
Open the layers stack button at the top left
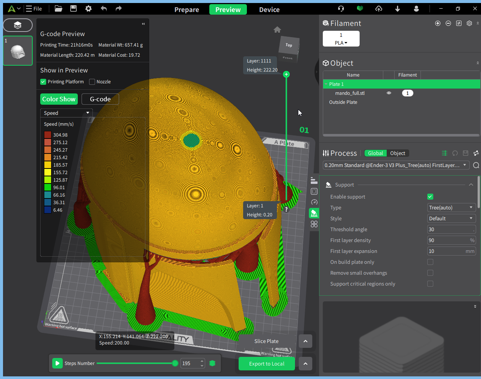18,25
